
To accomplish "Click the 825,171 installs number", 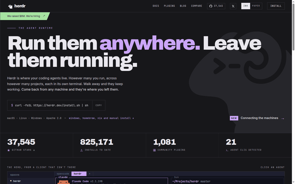I will pos(97,142).
